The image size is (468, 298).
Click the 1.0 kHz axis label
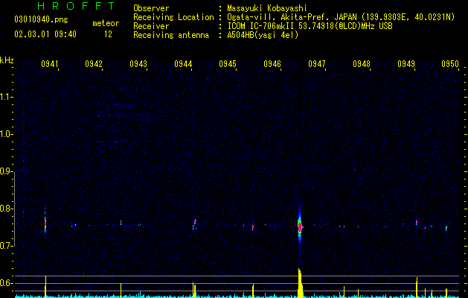5,134
